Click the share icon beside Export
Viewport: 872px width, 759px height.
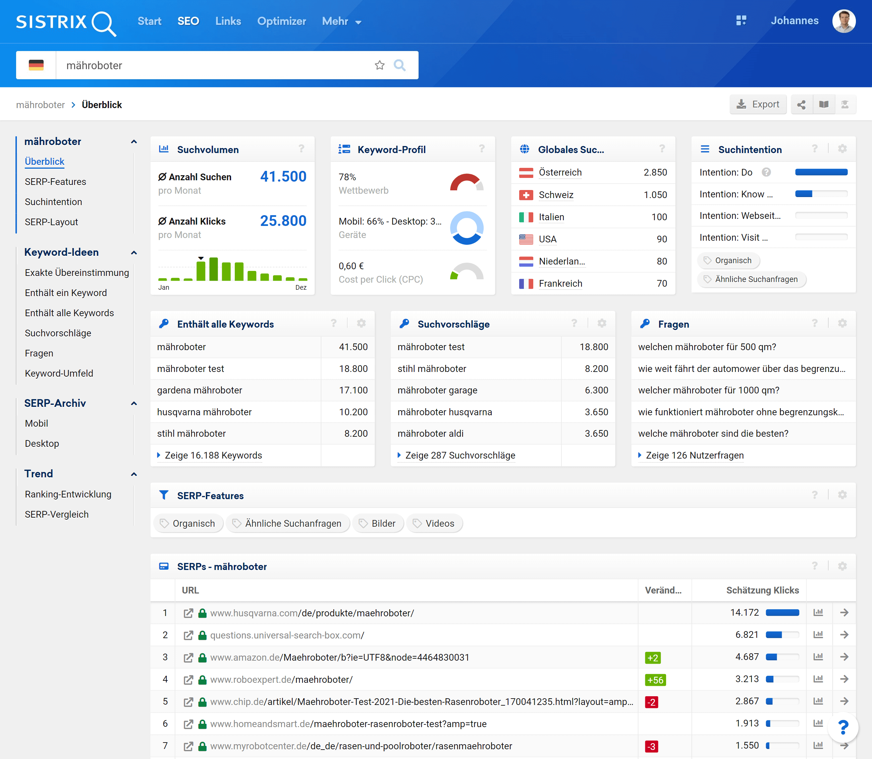[801, 105]
